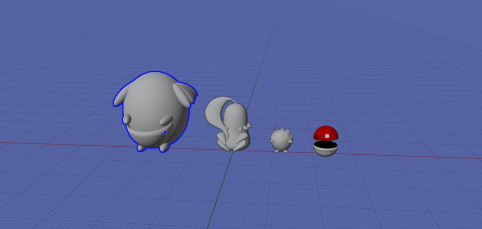Select the white bottom half of the open ball
482x229 pixels.
pos(326,151)
